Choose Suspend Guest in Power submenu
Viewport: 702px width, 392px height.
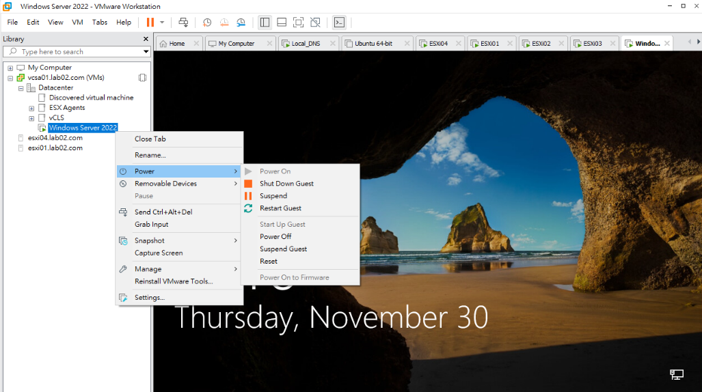(x=300, y=249)
